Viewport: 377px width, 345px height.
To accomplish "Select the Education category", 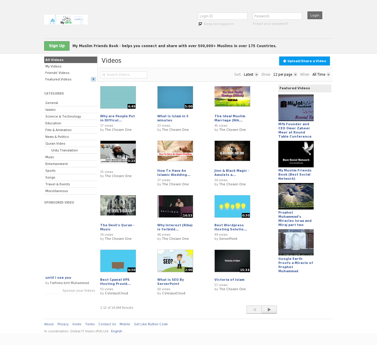I will 71,123.
